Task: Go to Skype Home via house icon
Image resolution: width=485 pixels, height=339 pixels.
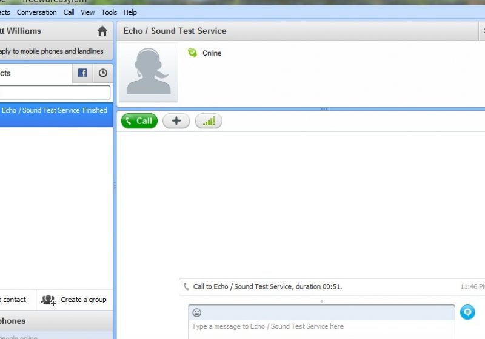Action: point(102,31)
